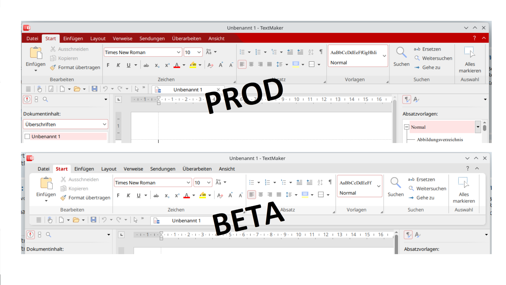This screenshot has height=285, width=506.
Task: Save the document in BETA quick toolbar
Action: click(x=94, y=220)
